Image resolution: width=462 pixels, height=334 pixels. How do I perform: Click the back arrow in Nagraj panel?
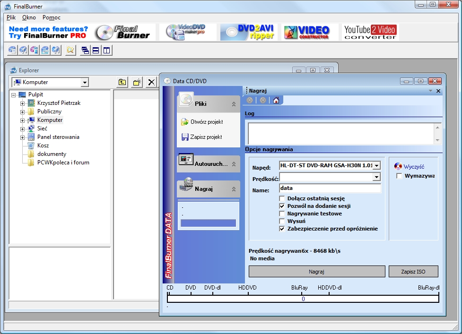point(250,100)
